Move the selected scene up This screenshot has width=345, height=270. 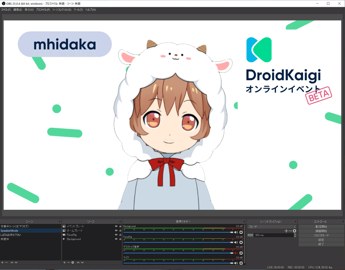(12, 263)
